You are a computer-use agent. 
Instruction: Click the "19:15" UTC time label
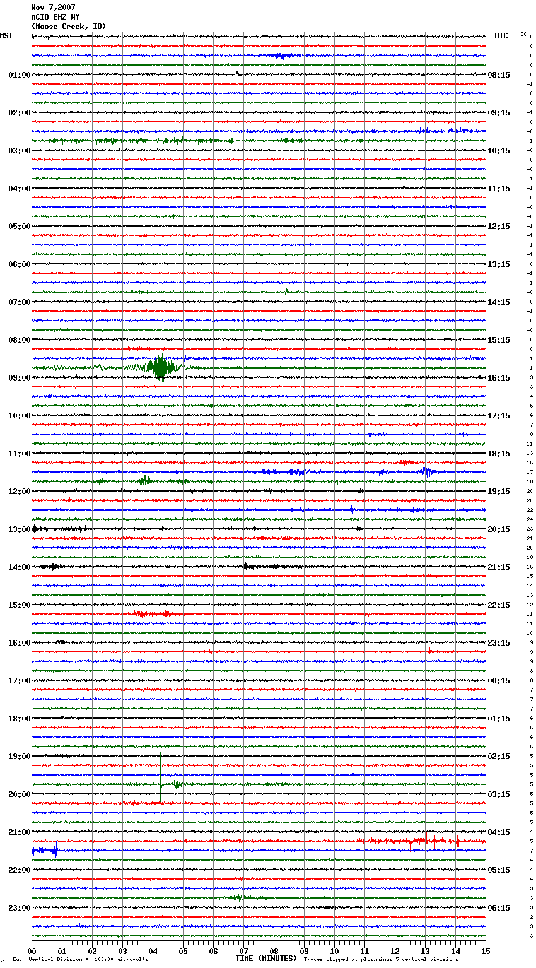[499, 492]
